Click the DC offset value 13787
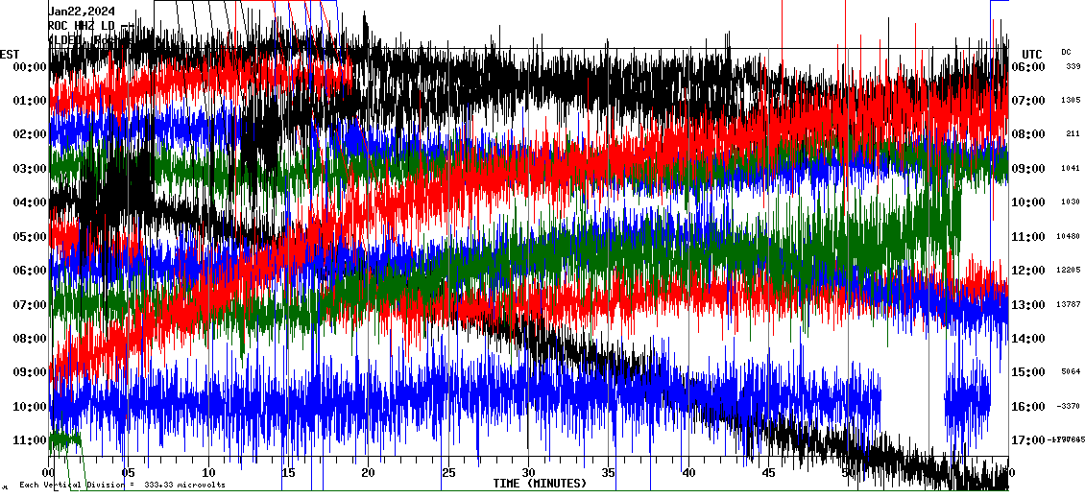 (1069, 304)
